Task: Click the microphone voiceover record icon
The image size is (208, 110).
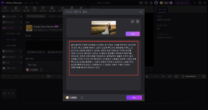Action: (147, 76)
